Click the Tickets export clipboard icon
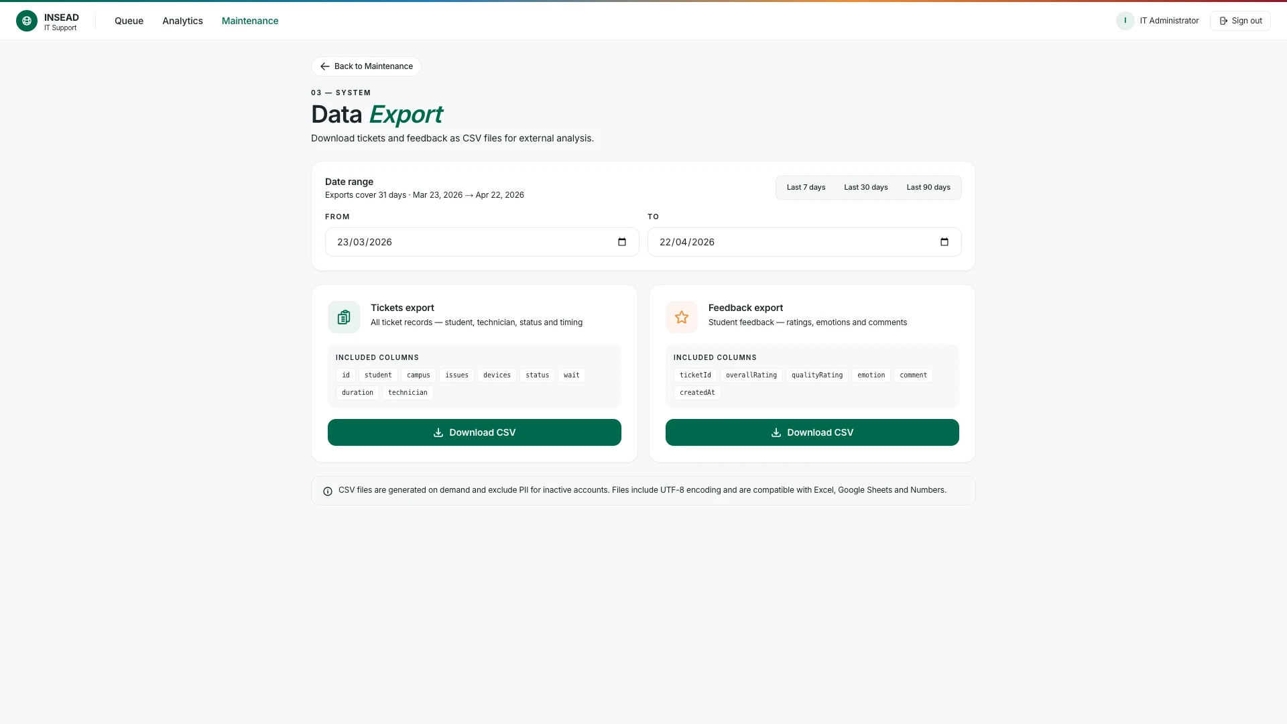The width and height of the screenshot is (1287, 724). (344, 317)
